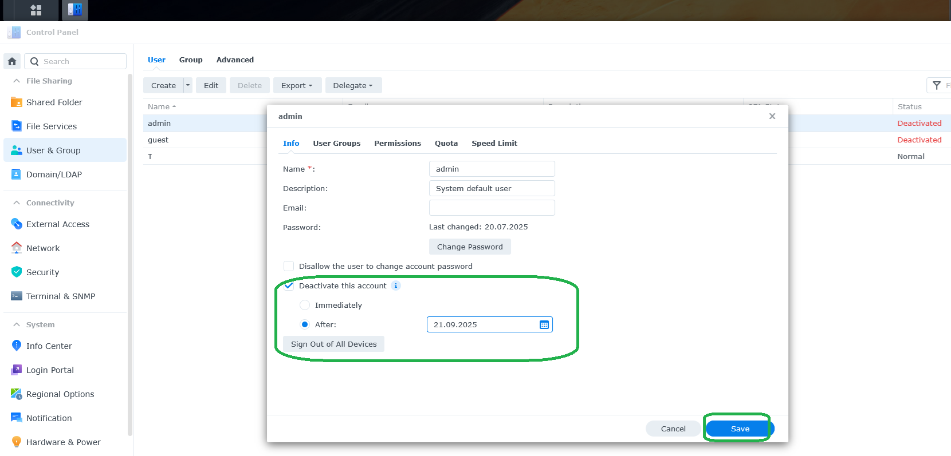Open the User Groups tab
The height and width of the screenshot is (456, 951).
(336, 143)
